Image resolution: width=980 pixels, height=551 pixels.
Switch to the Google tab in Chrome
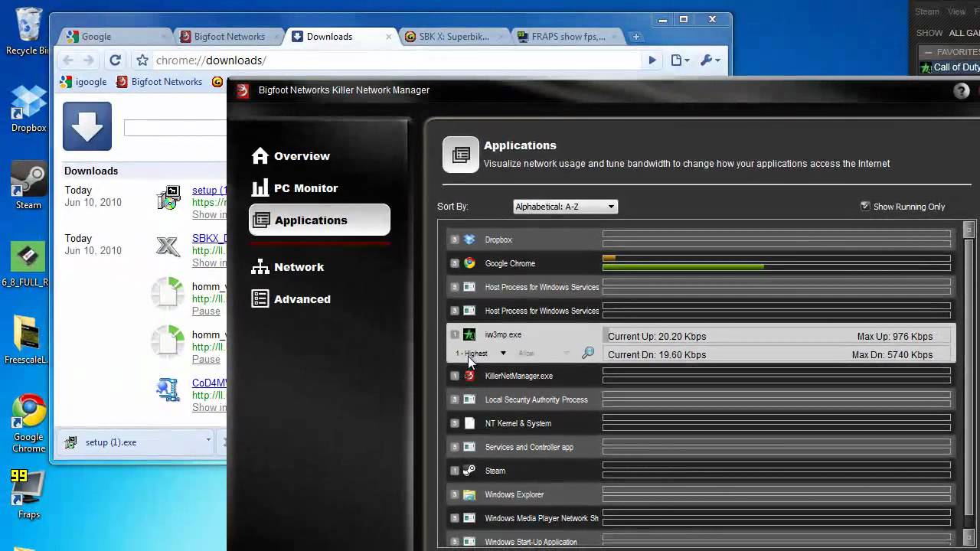(x=113, y=37)
